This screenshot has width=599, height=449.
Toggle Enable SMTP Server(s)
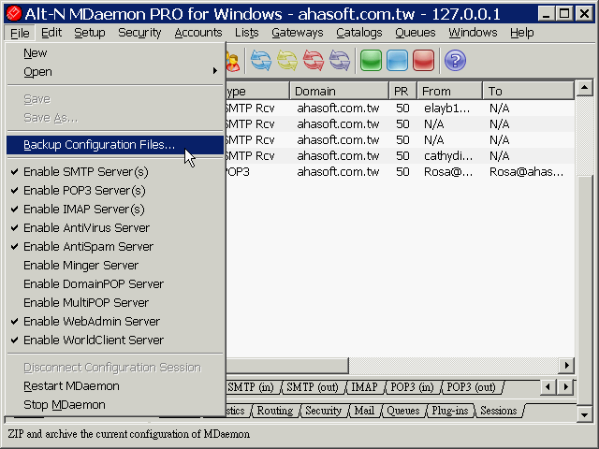[115, 172]
